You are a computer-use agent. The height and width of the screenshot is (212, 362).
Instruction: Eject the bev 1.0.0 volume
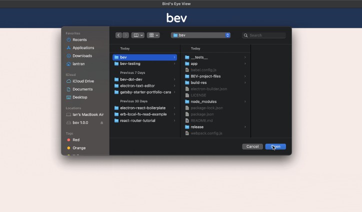102,123
